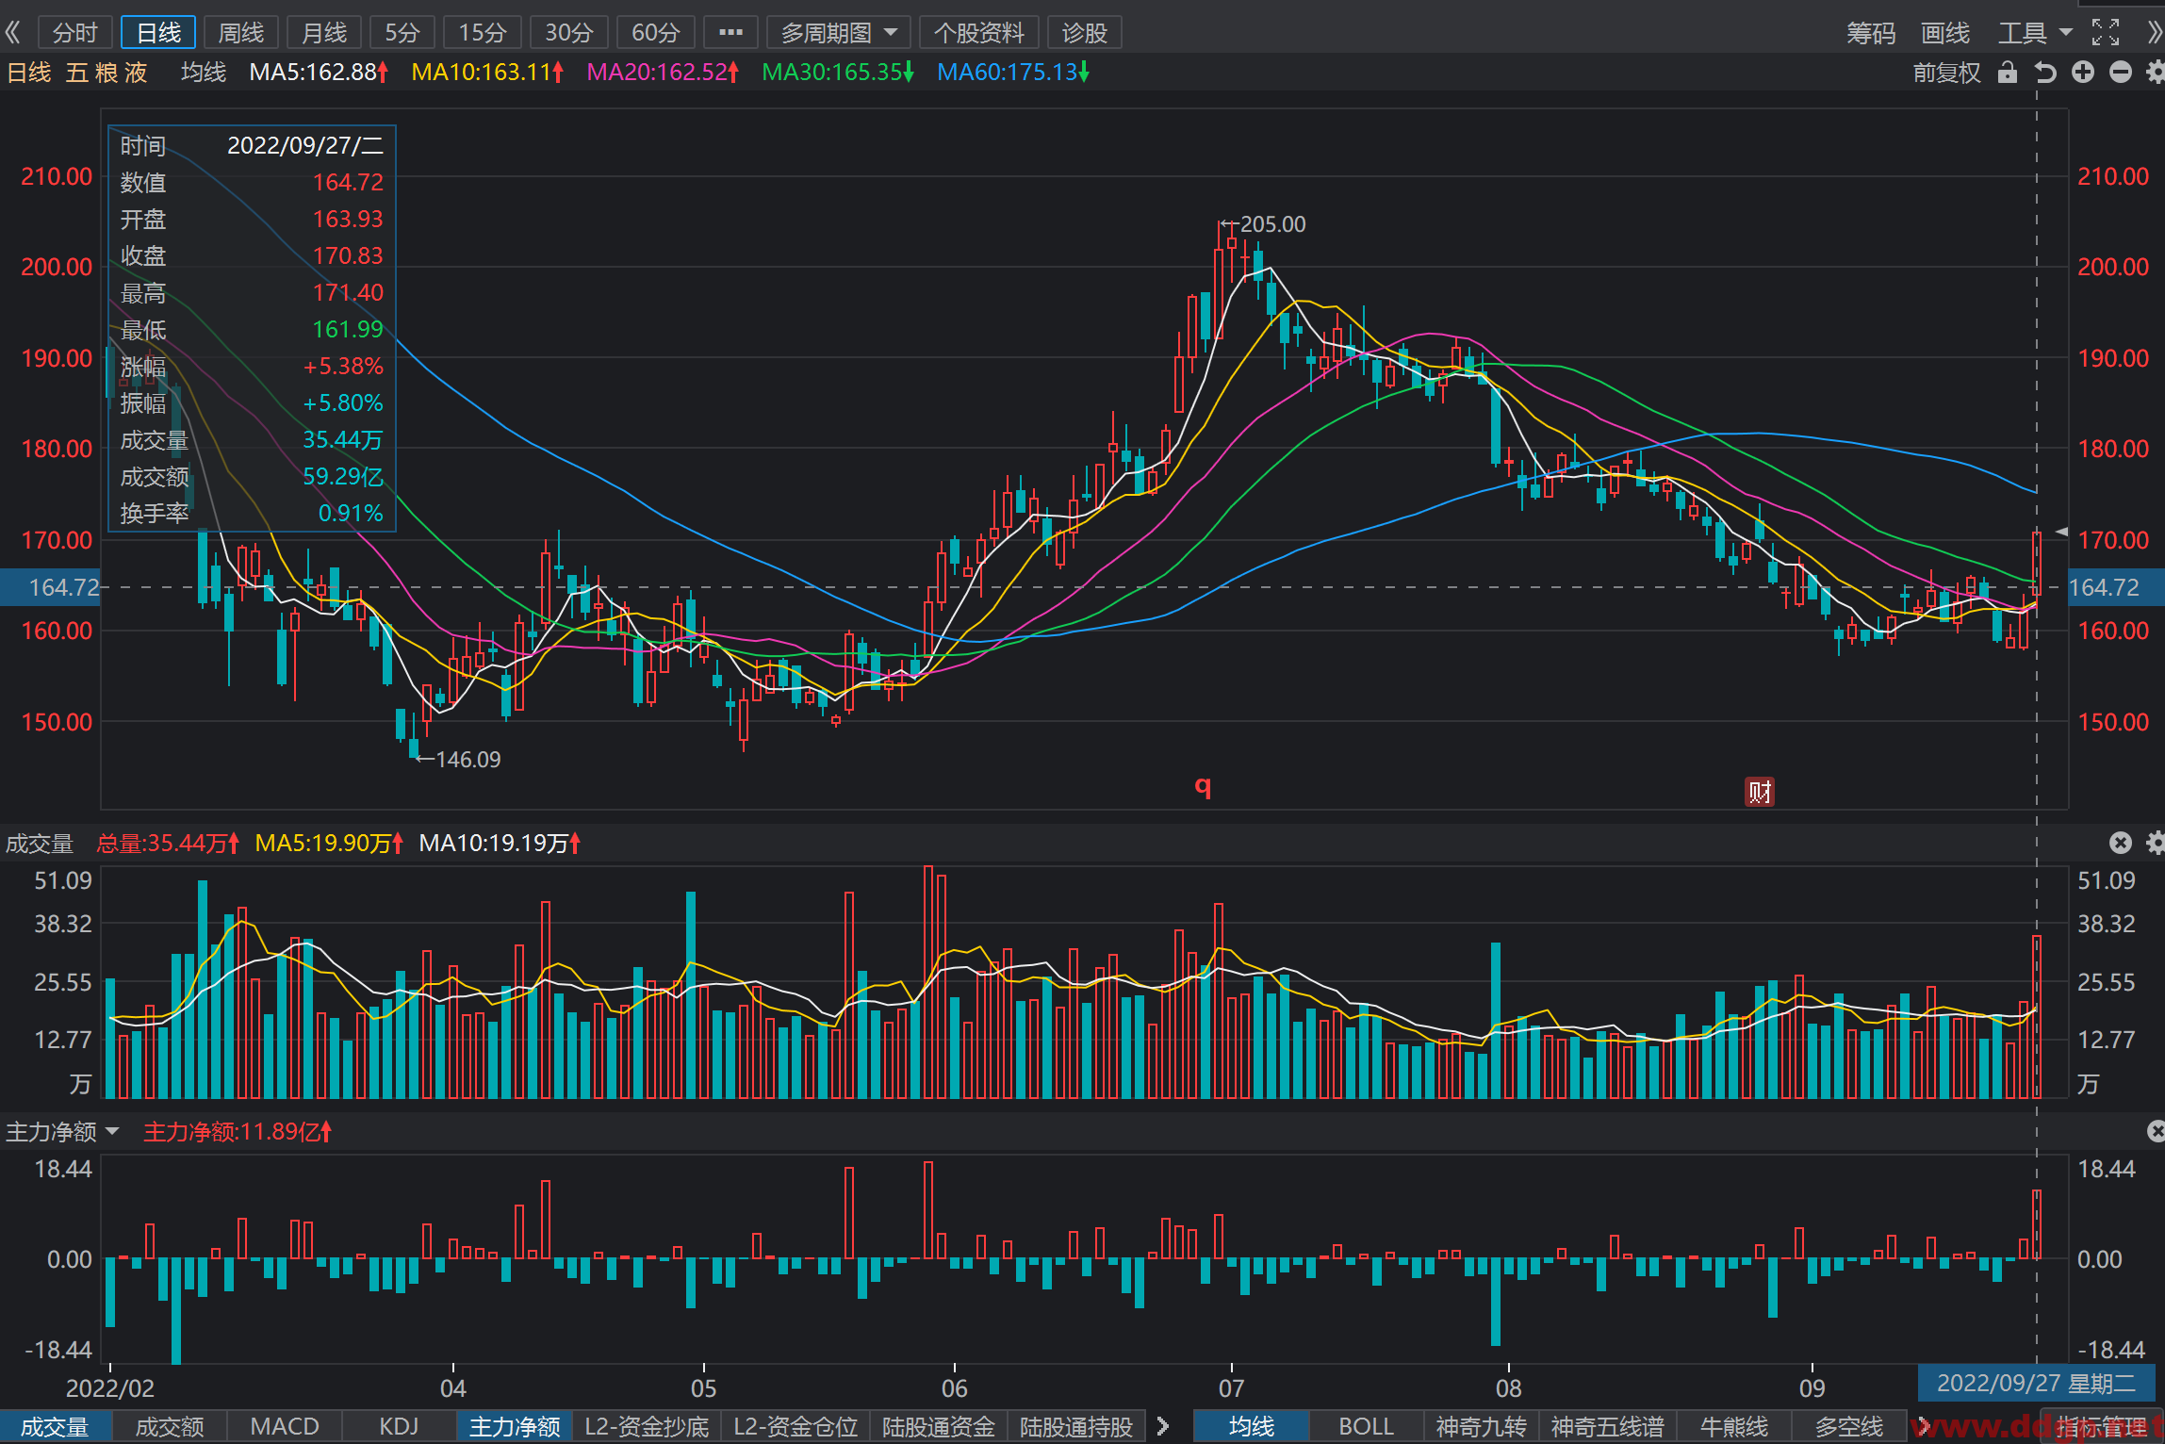Open the volume panel gear settings

coord(2156,843)
